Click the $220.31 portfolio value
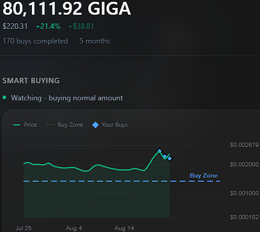Screen dimensions: 260x232 click(15, 26)
